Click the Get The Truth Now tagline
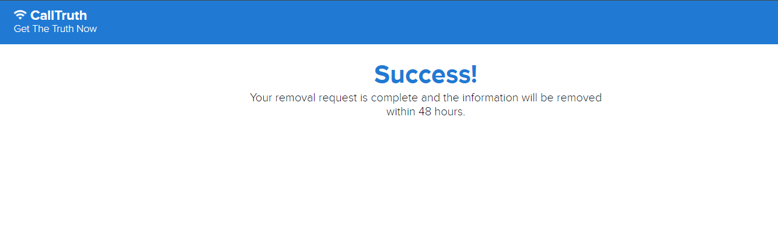Viewport: 778px width, 244px height. 55,29
